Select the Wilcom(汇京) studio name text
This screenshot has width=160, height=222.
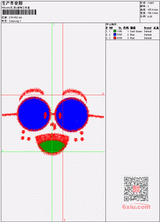tap(15, 8)
